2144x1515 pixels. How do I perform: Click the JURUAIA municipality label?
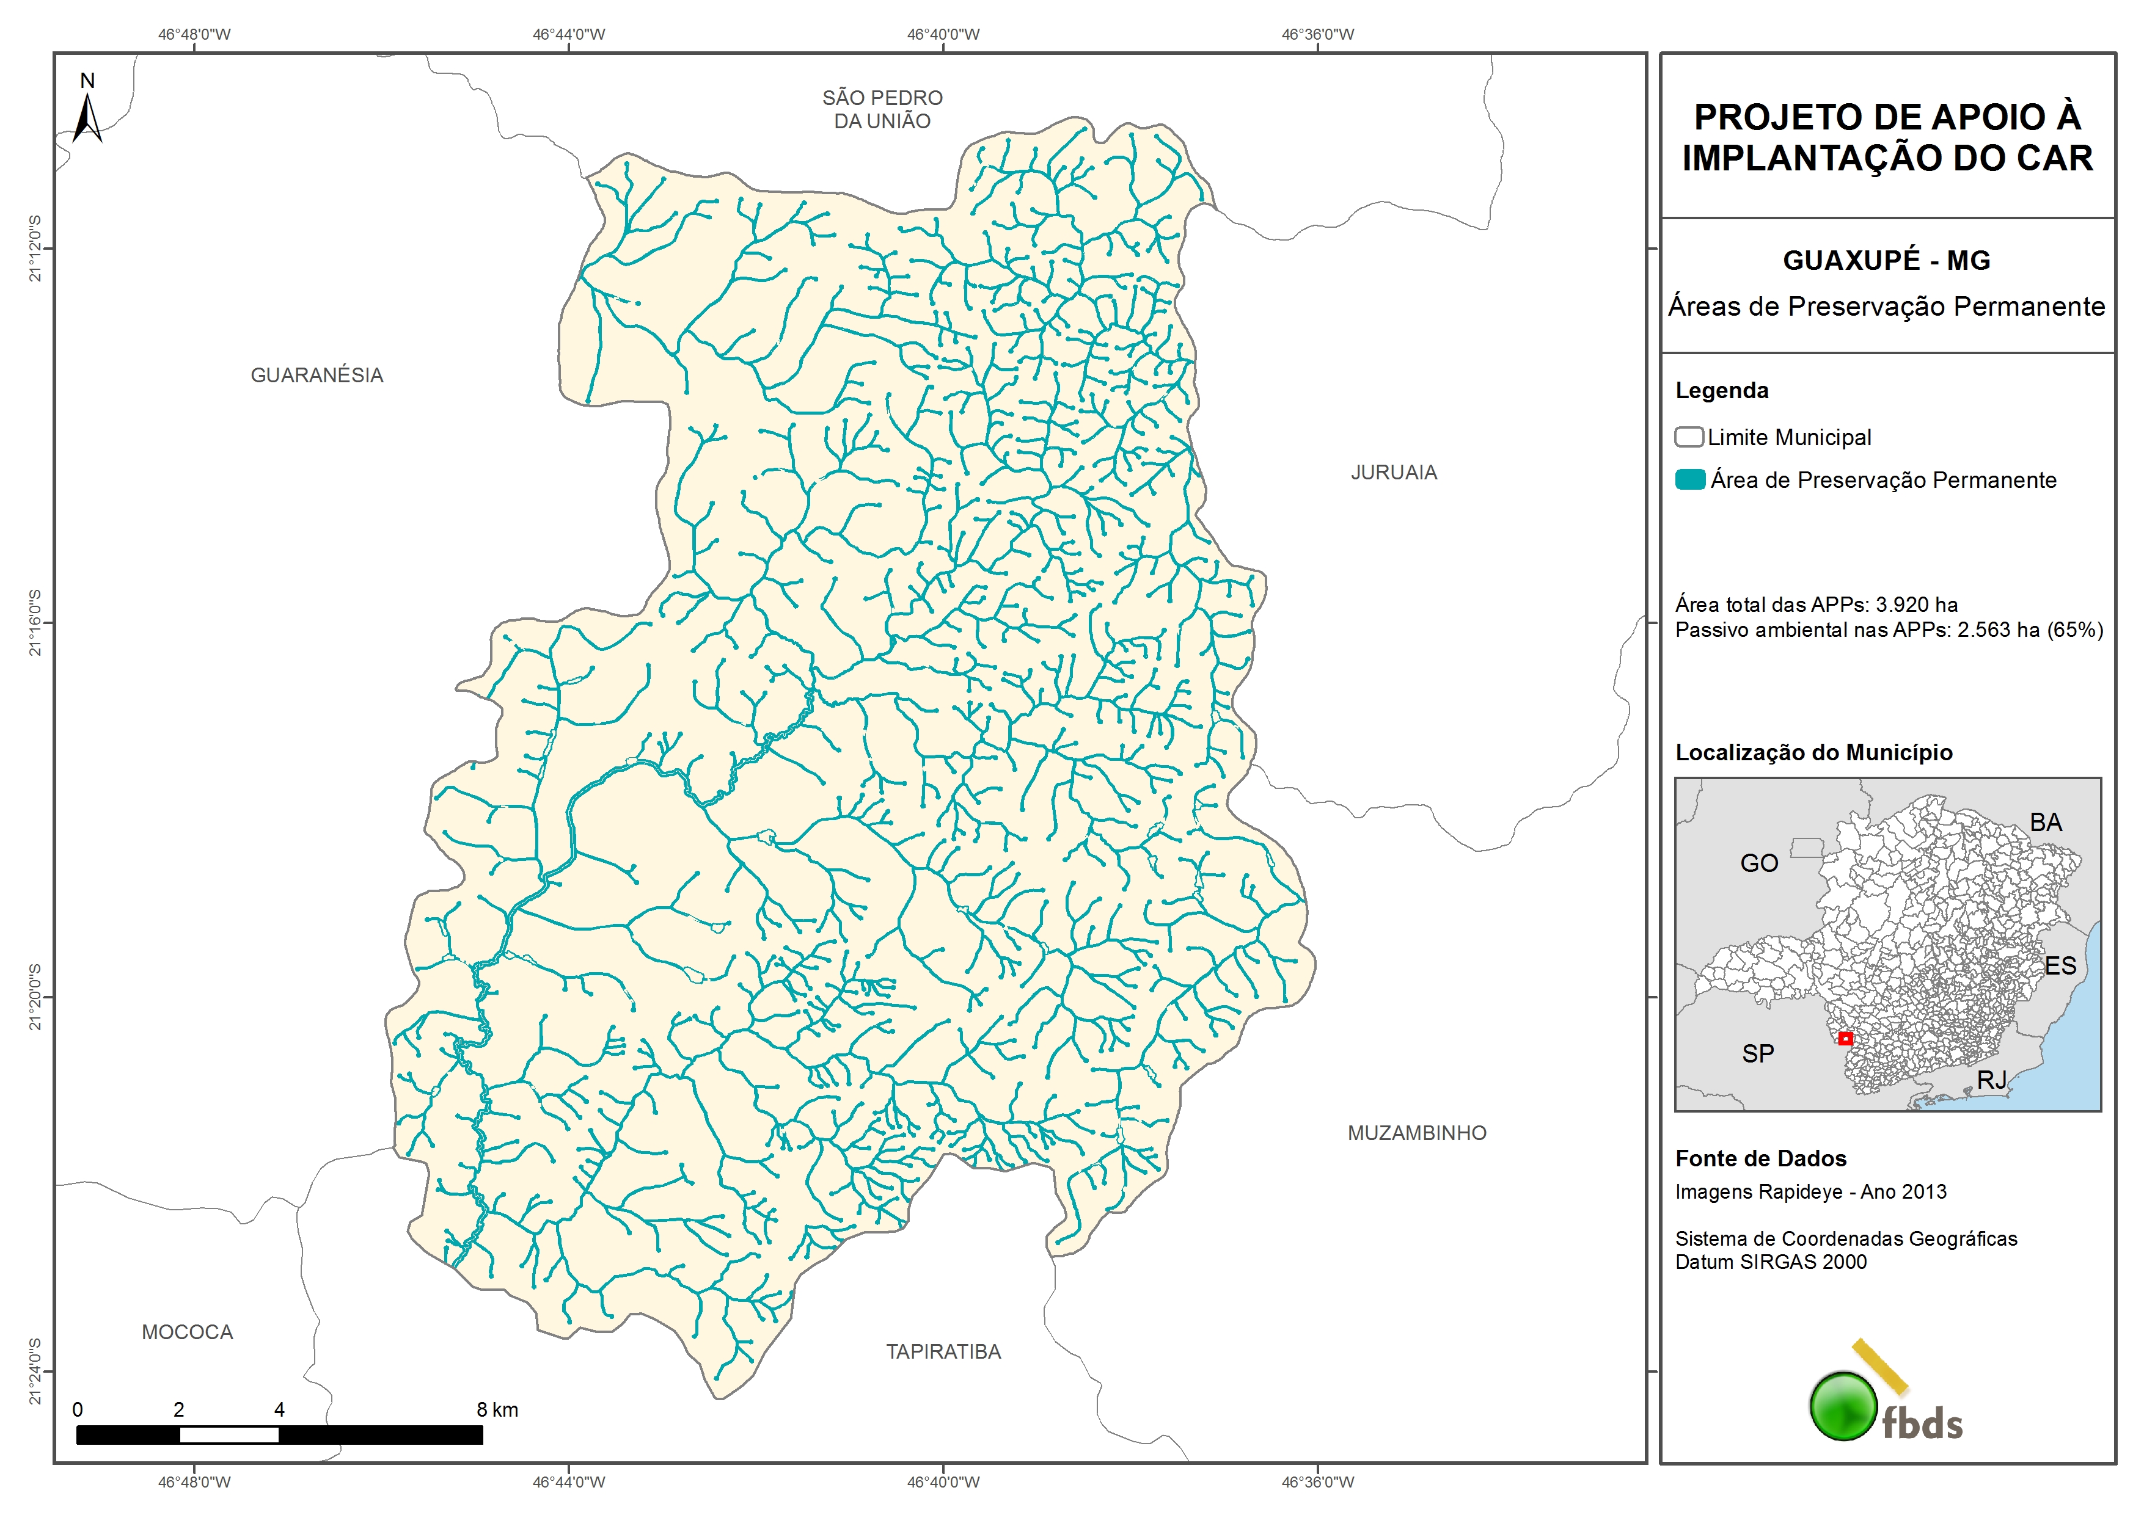[x=1393, y=472]
